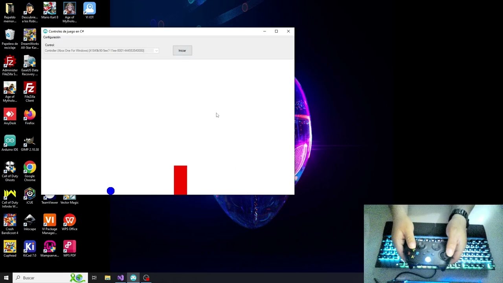Select the Mario Kart 8 desktop icon
The image size is (503, 283).
coord(50,11)
